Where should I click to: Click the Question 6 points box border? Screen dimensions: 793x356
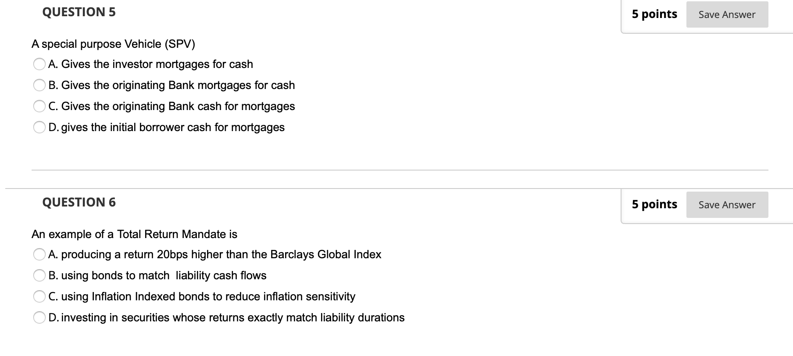point(621,204)
